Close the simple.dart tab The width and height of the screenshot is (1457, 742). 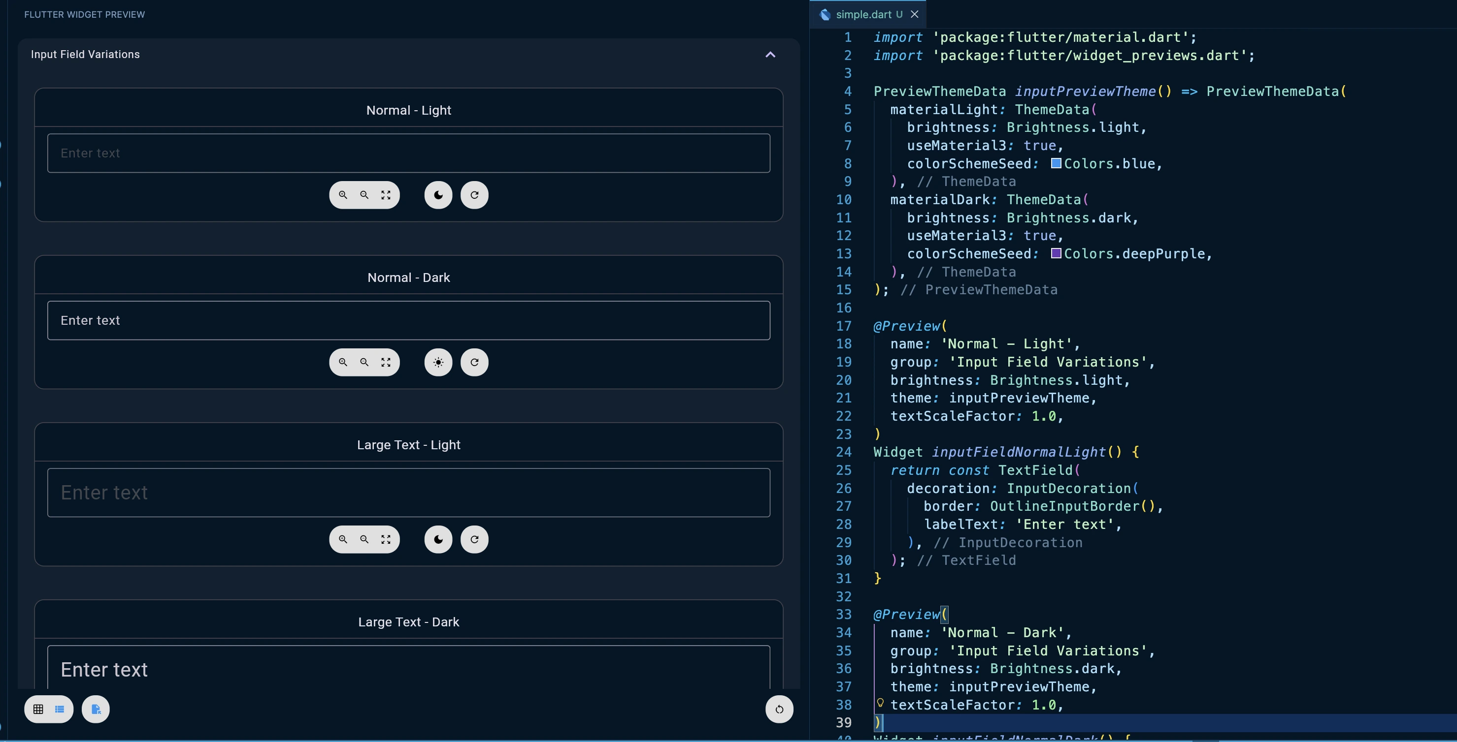click(915, 14)
